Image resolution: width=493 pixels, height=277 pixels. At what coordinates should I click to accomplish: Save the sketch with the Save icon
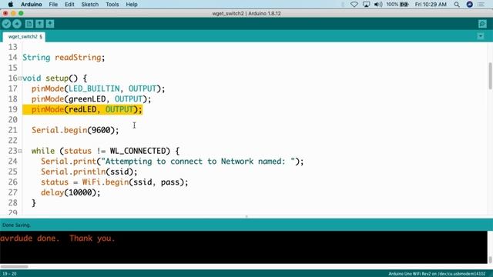pos(50,24)
